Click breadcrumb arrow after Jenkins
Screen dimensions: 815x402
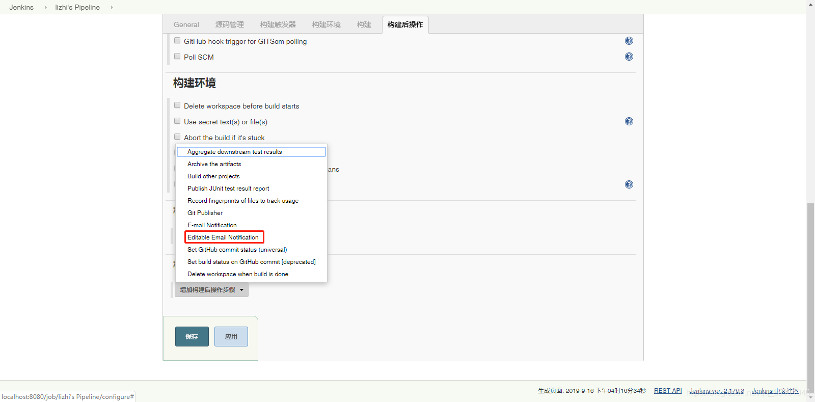pos(45,7)
